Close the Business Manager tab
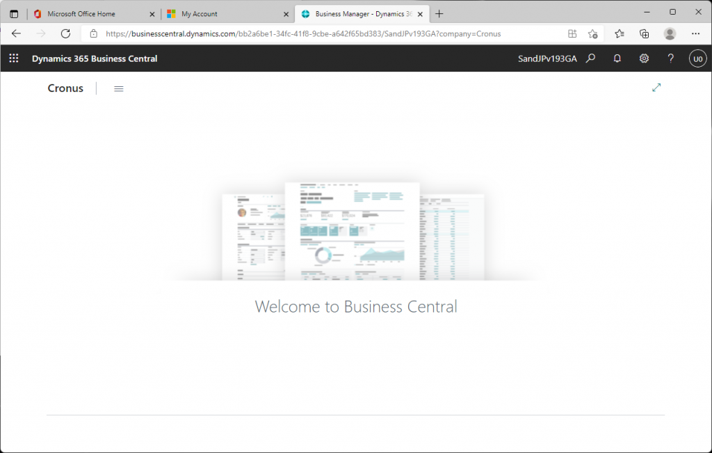 point(420,14)
